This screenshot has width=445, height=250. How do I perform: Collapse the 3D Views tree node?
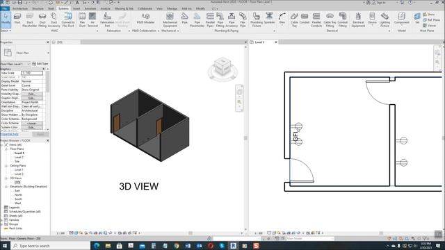[x=6, y=178]
